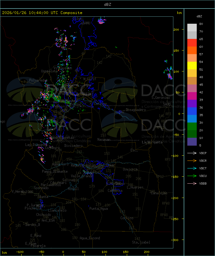Click the Punta_Agua map label
Image resolution: width=215 pixels, height=256 pixels.
(x=99, y=209)
